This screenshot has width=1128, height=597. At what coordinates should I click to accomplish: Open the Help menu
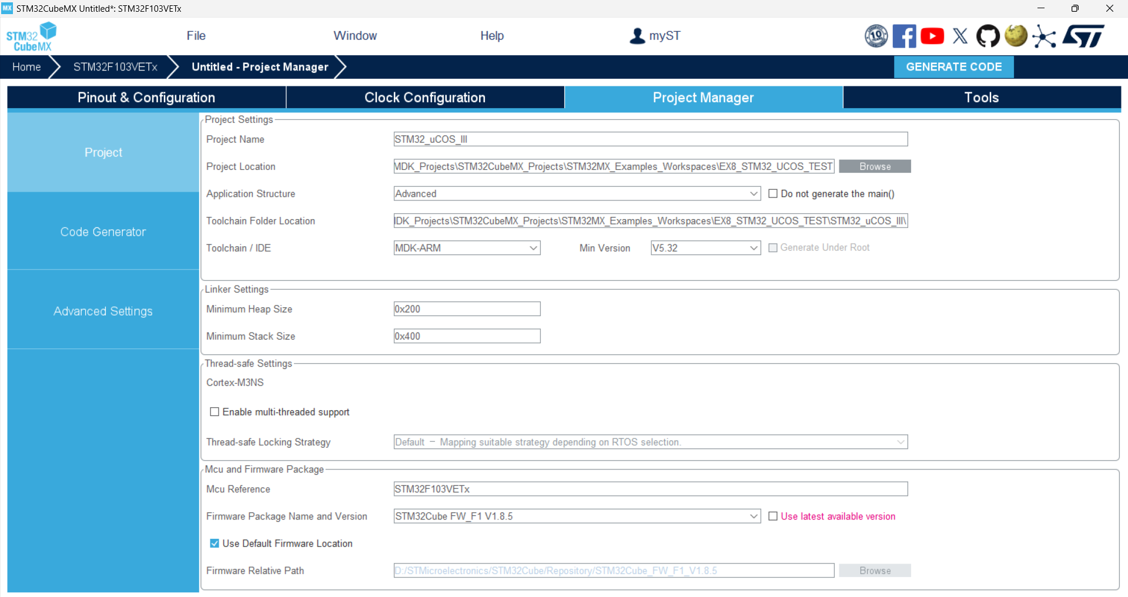click(x=492, y=36)
